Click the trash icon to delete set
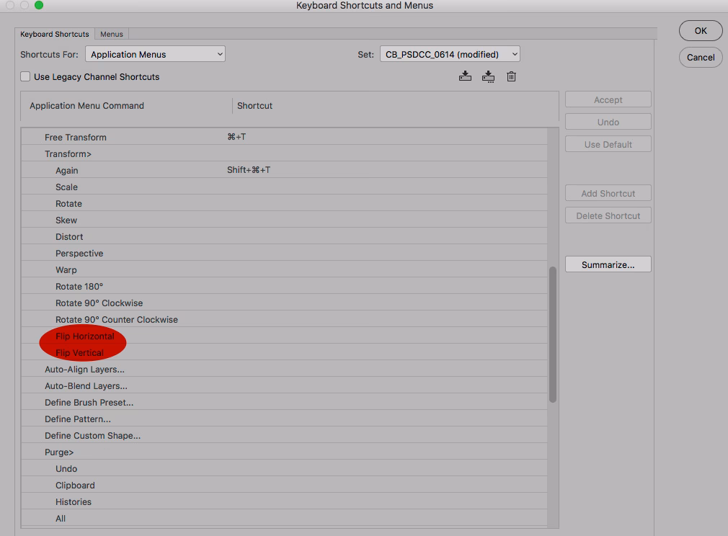Screen dimensions: 728x536 [511, 76]
